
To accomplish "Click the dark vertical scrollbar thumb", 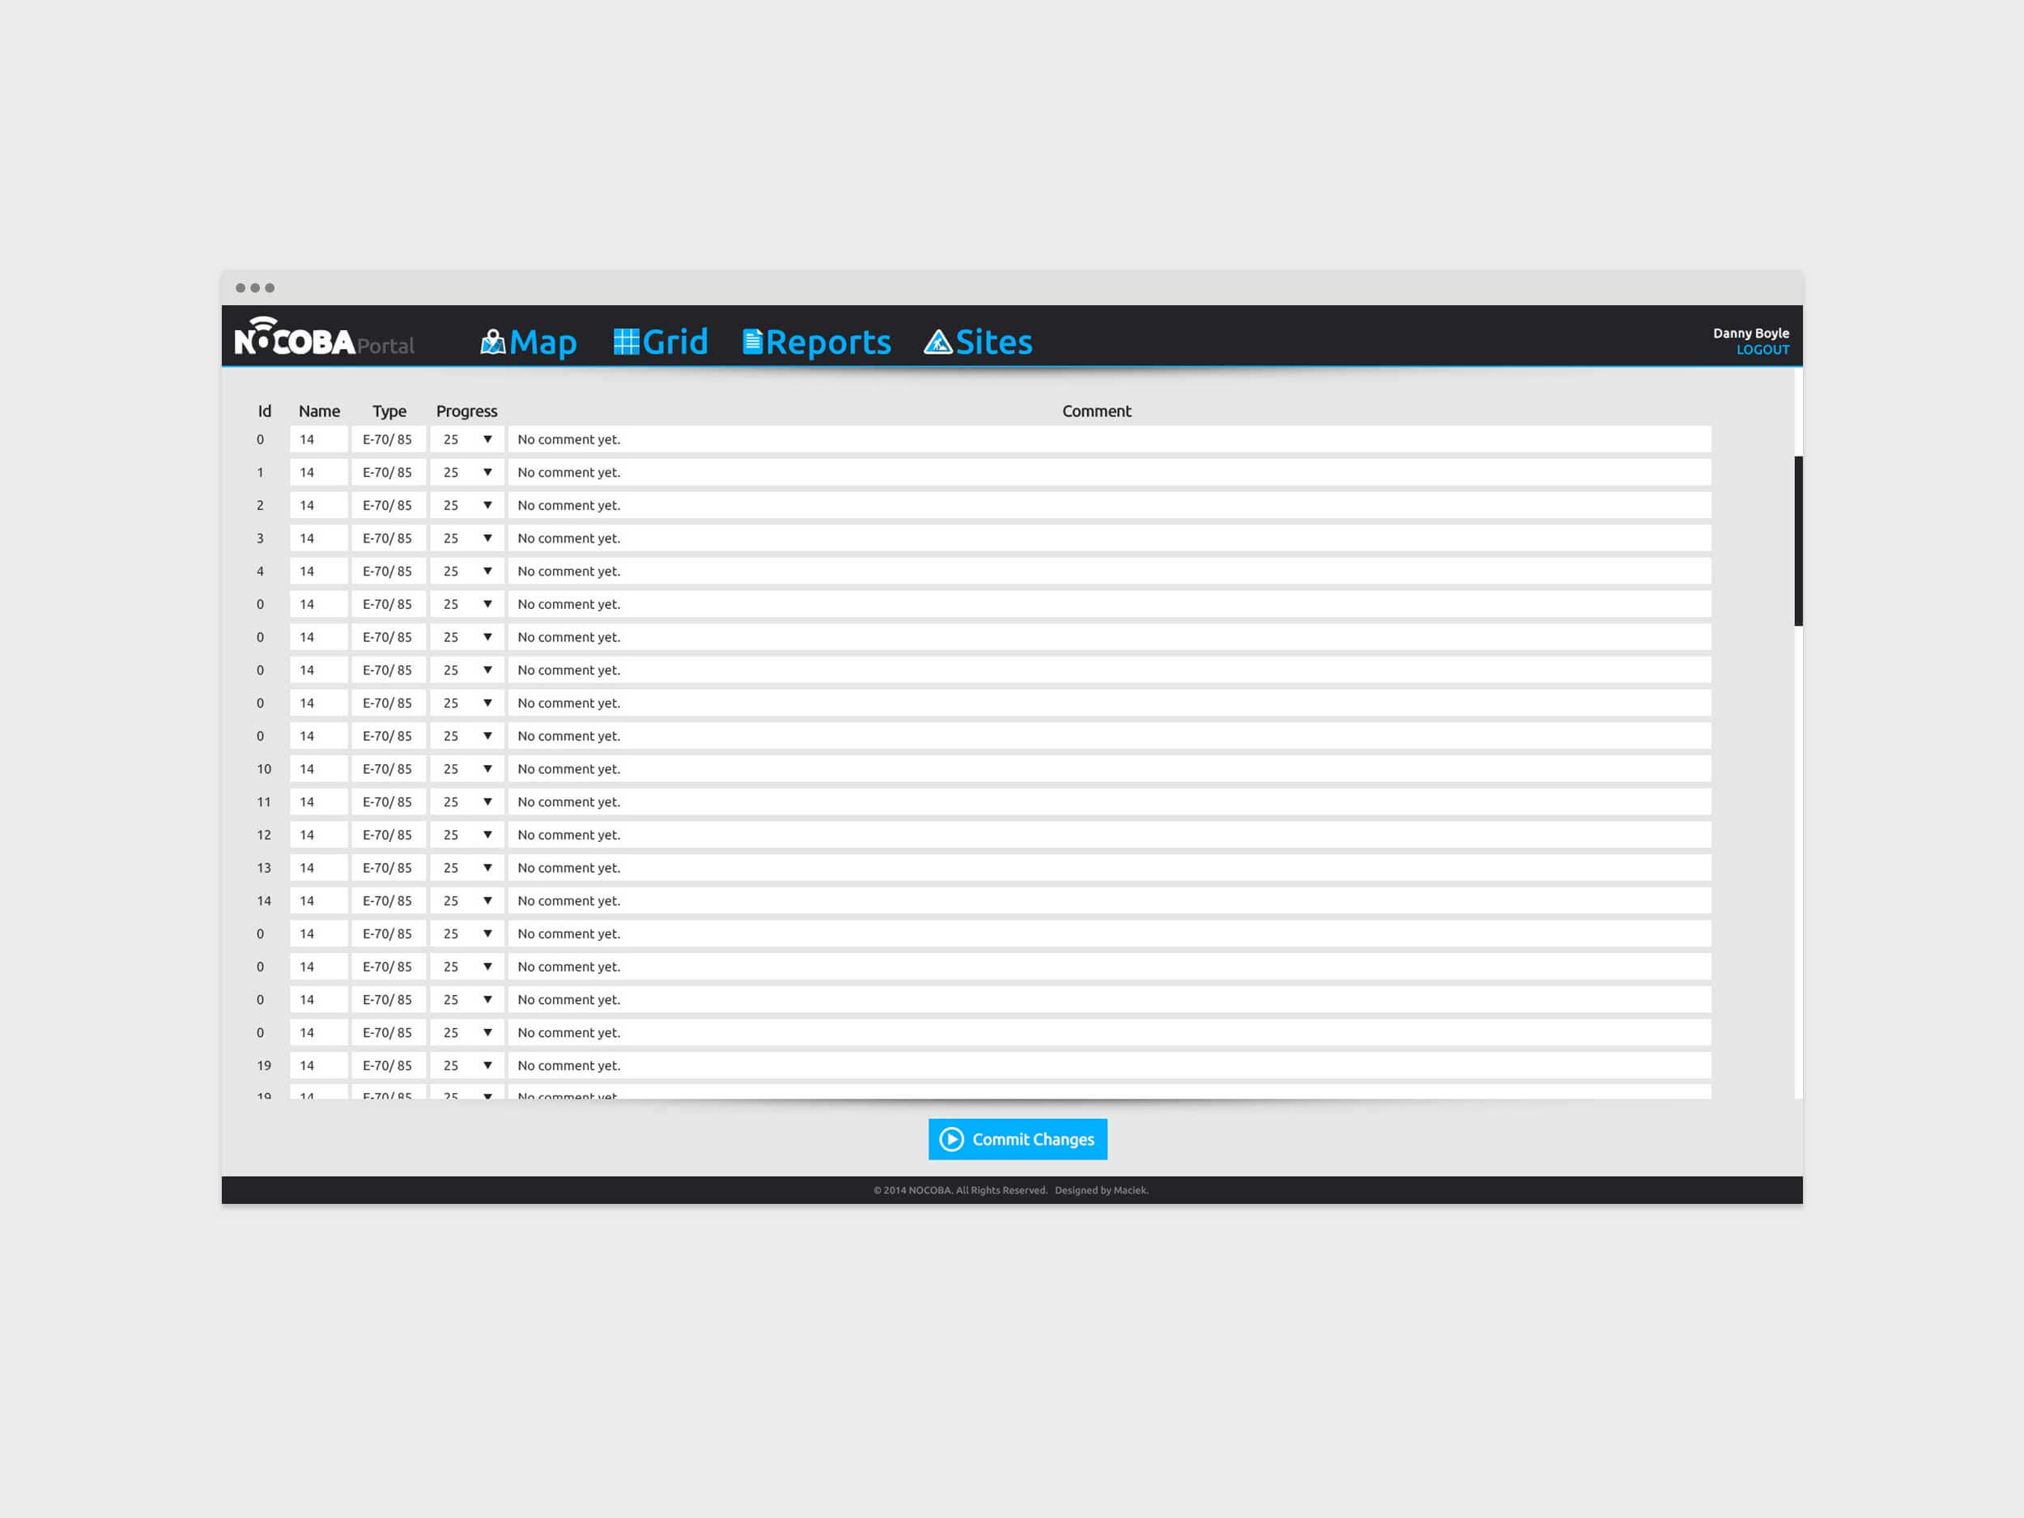I will point(1798,540).
